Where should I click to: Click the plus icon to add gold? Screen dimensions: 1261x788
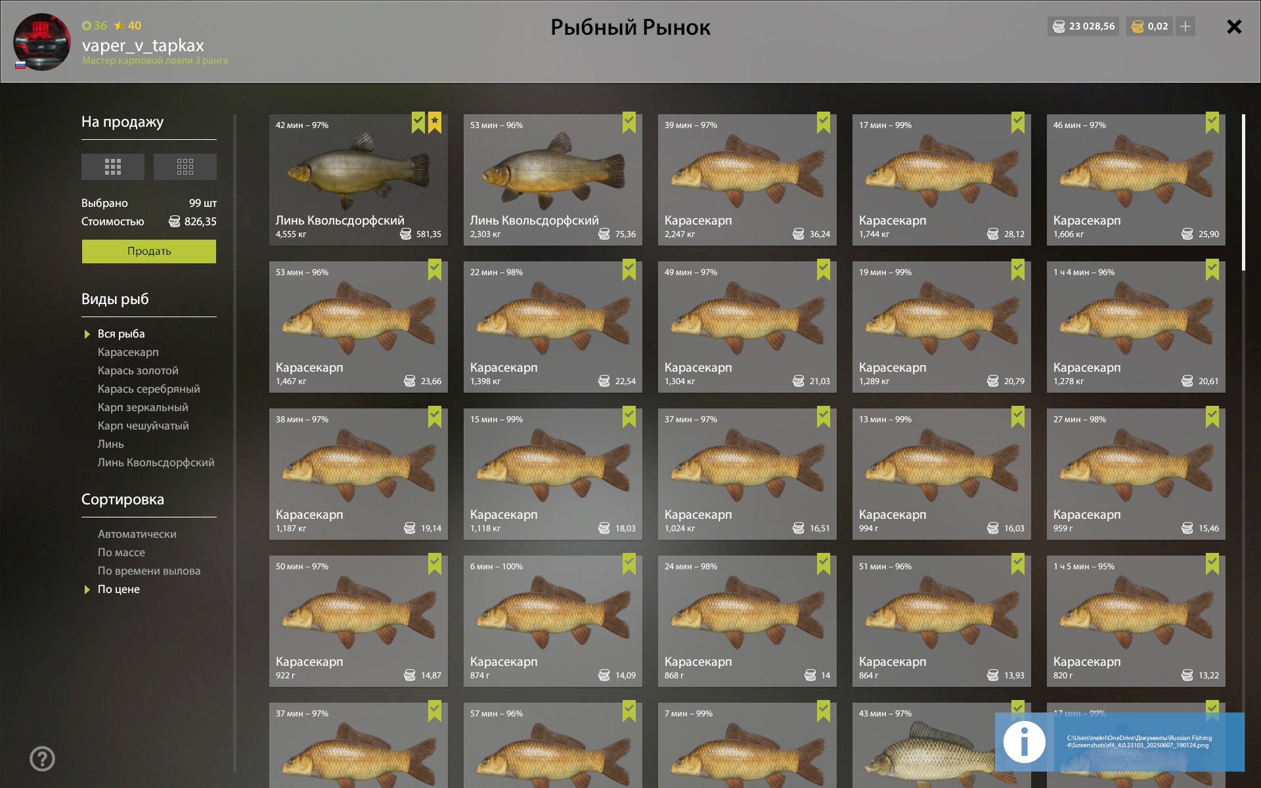pyautogui.click(x=1185, y=26)
